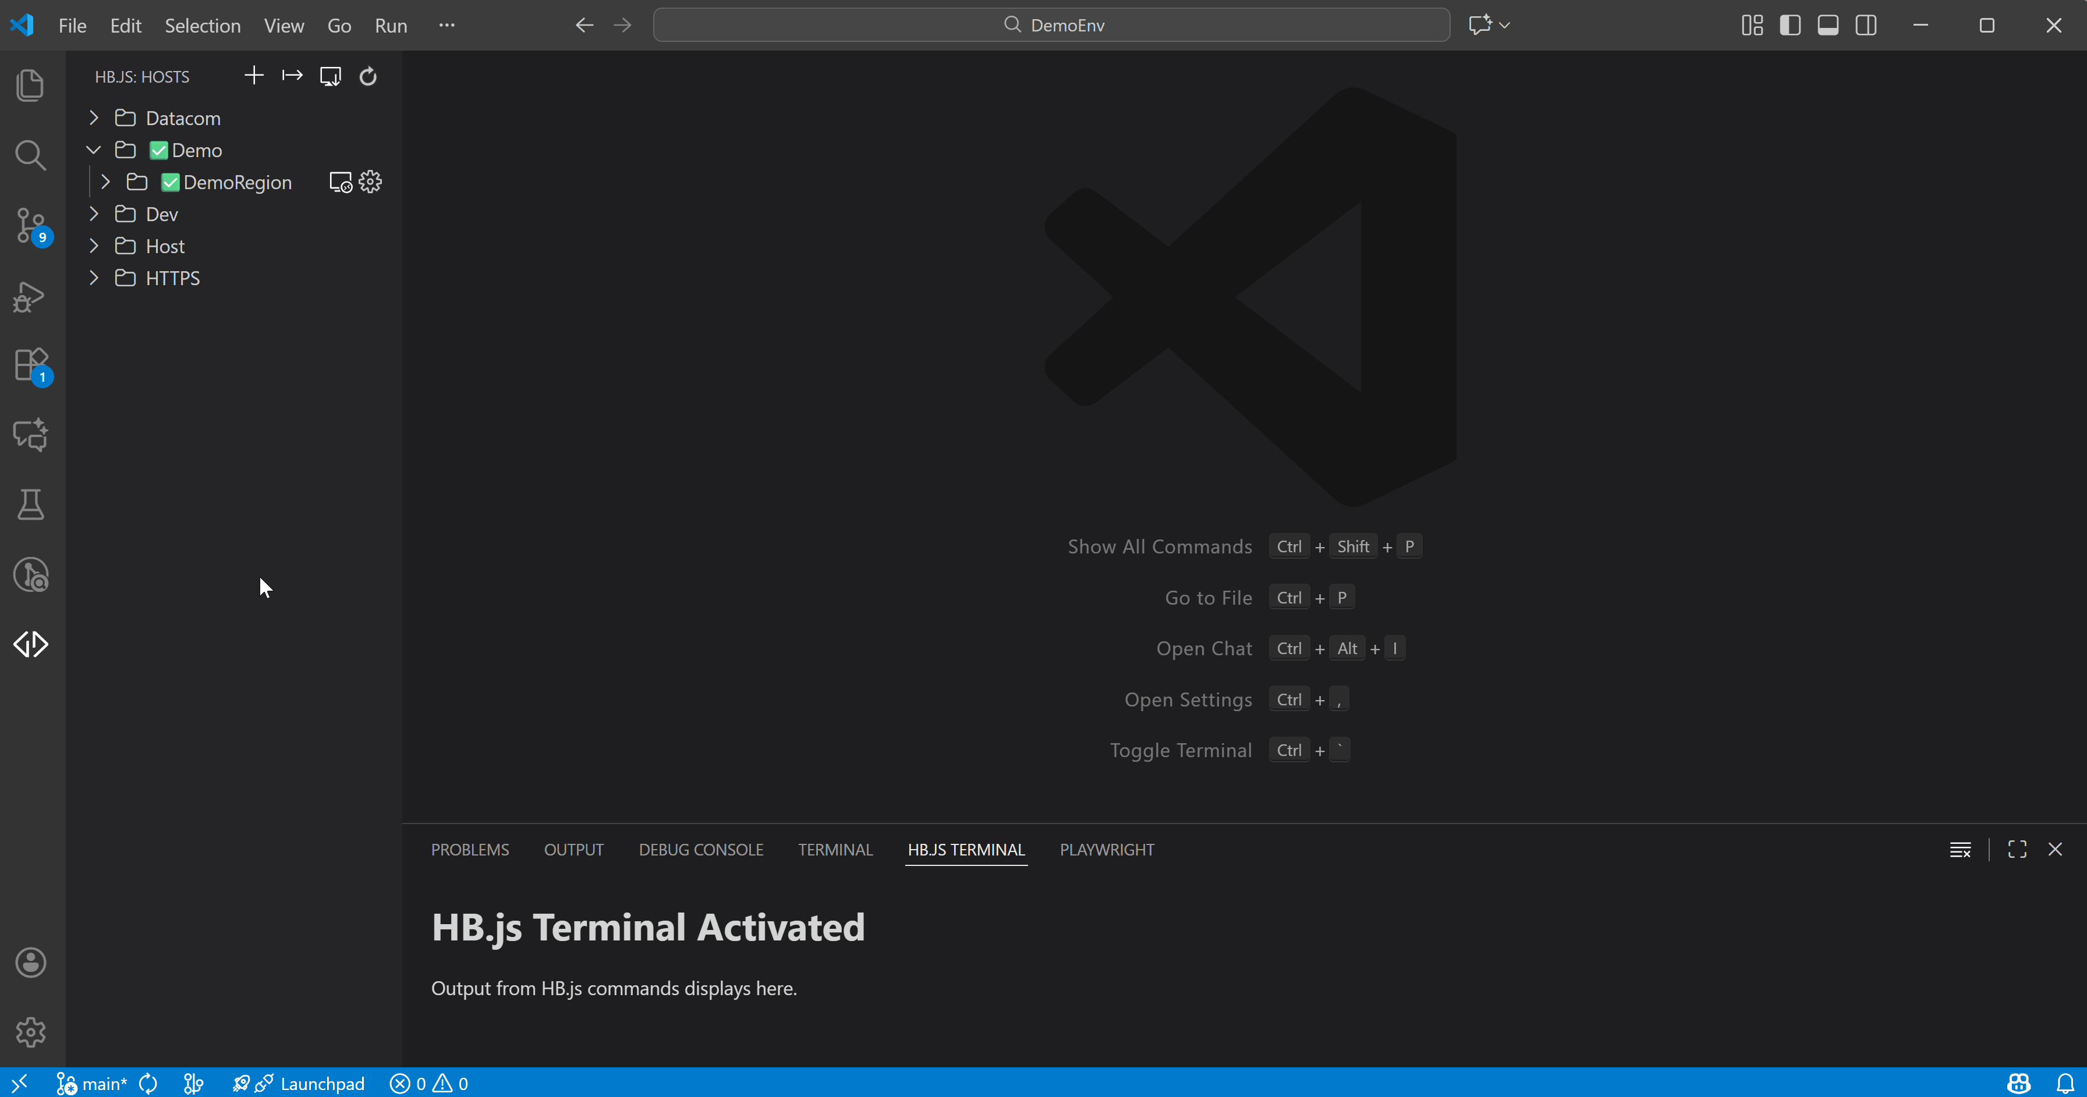
Task: Collapse the Demo folder
Action: pyautogui.click(x=94, y=151)
